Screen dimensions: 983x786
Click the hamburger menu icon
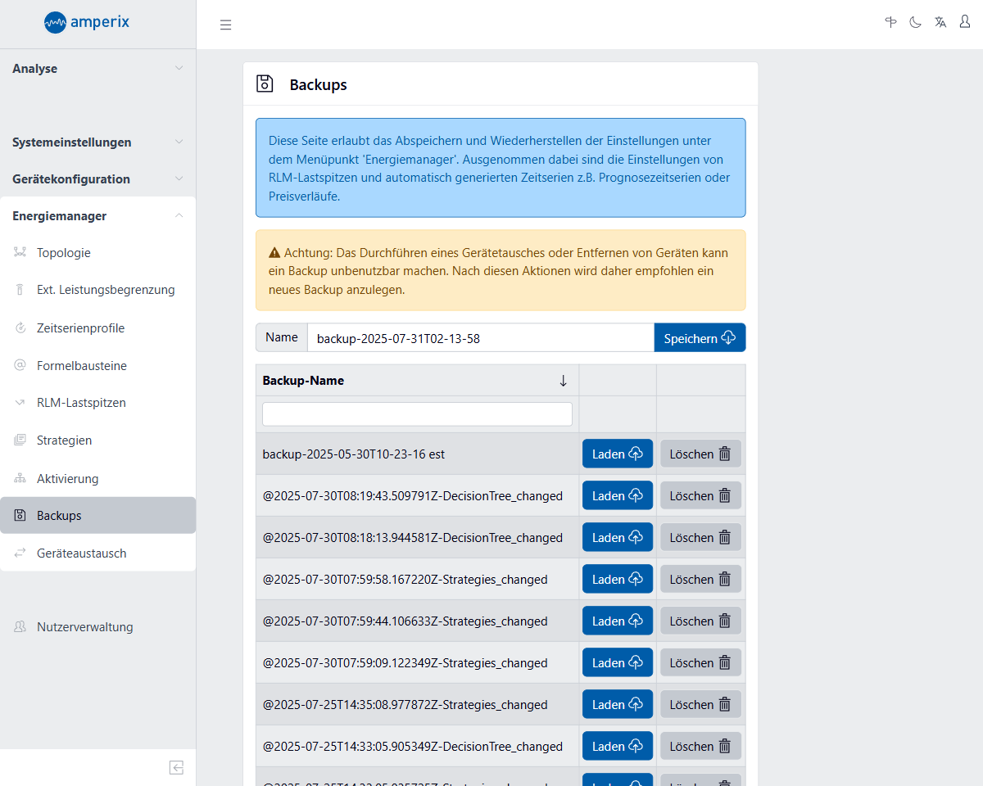pos(226,25)
